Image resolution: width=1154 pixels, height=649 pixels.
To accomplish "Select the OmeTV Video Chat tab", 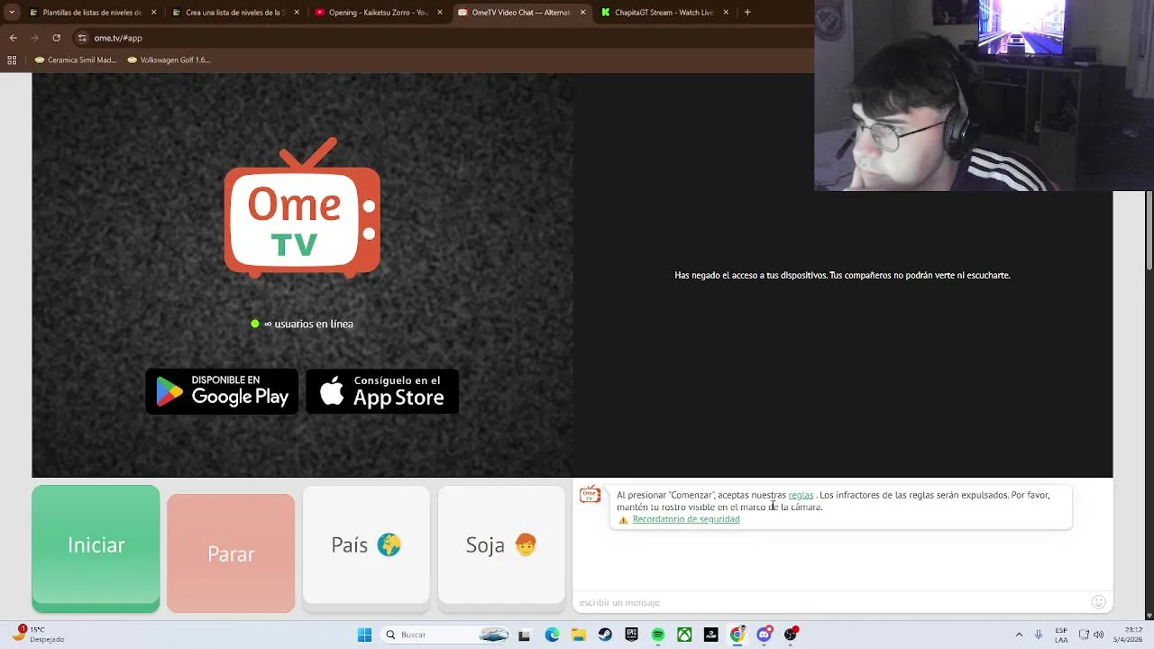I will point(520,13).
